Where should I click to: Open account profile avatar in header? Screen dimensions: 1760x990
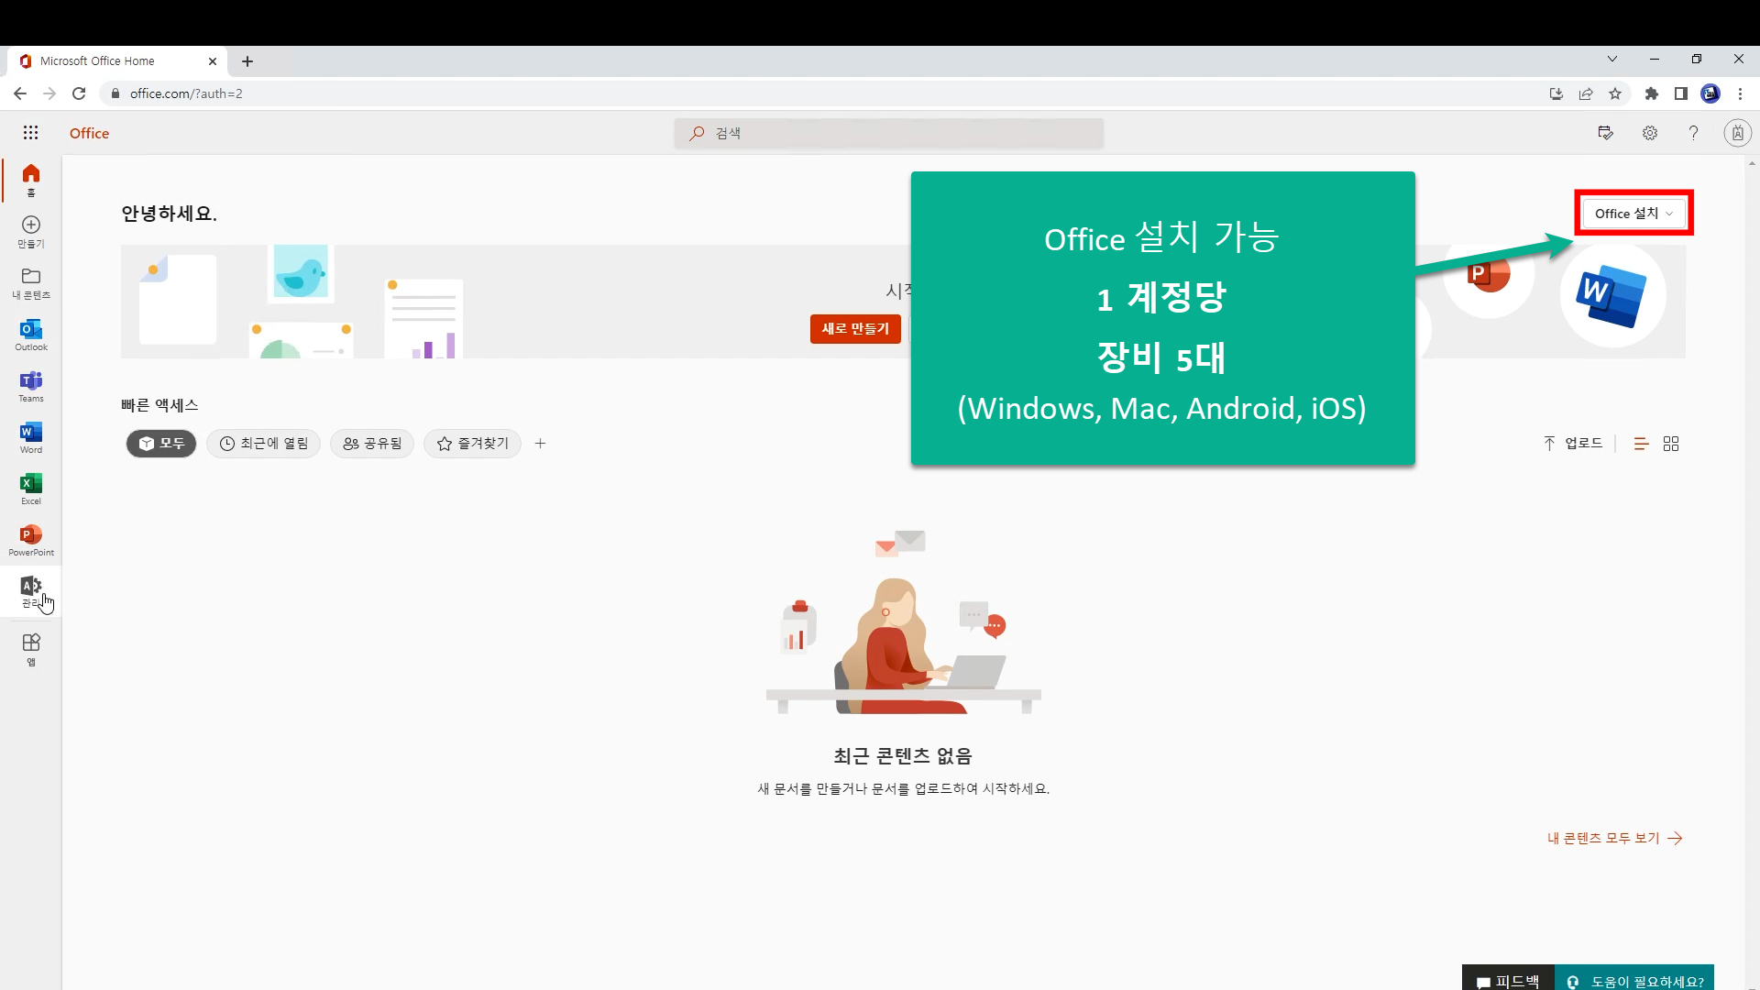pos(1737,133)
